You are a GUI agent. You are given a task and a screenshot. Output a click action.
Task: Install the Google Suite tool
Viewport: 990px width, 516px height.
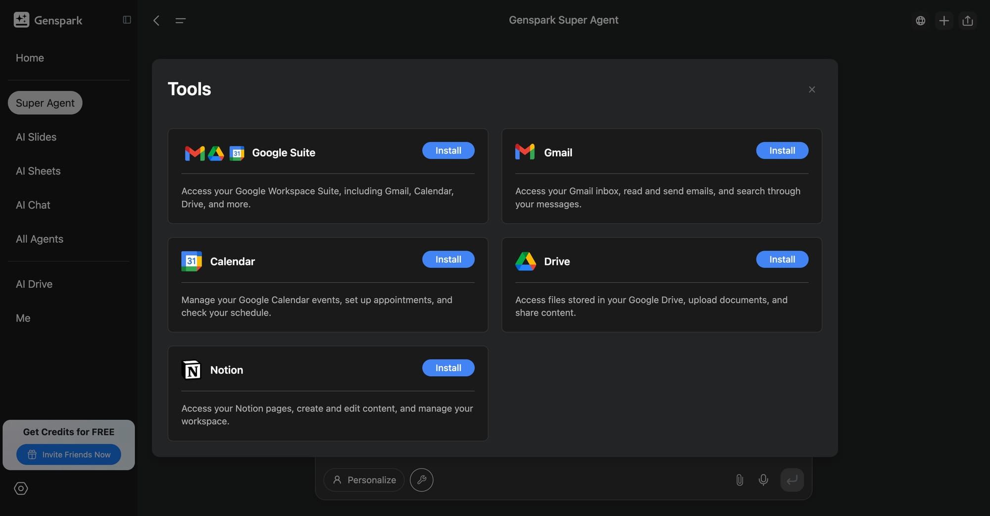[x=448, y=150]
